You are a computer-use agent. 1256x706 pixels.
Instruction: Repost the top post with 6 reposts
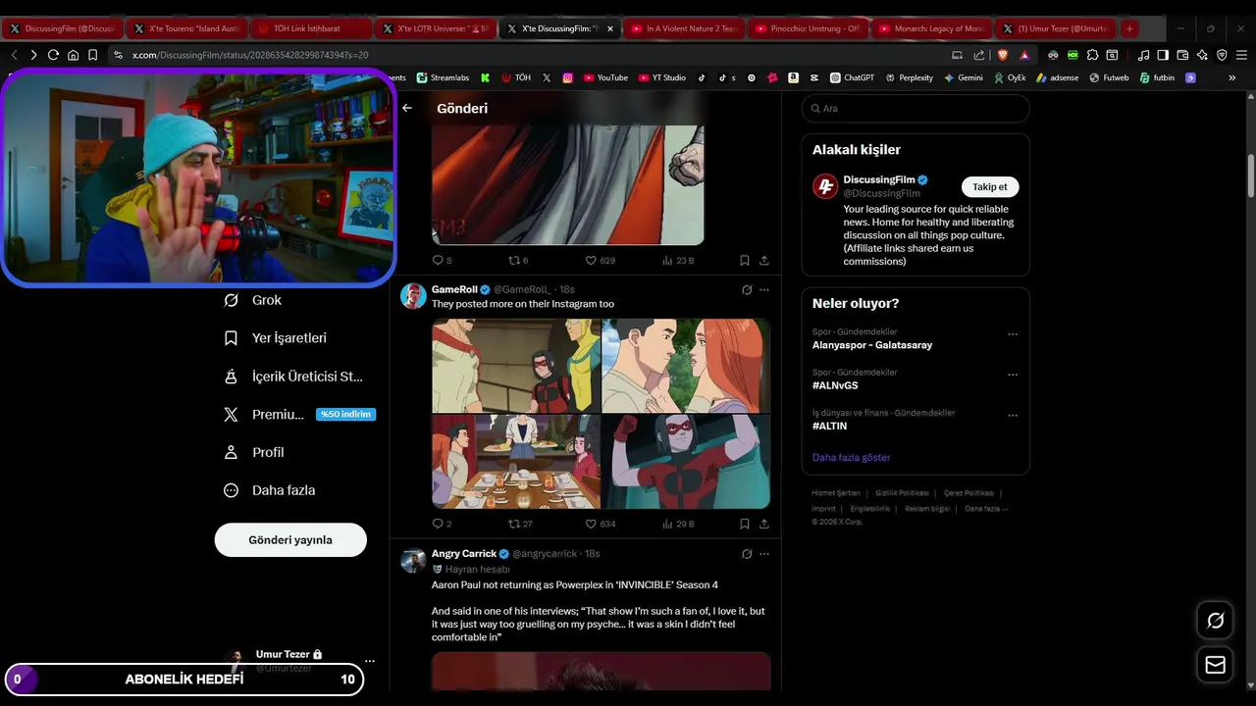click(518, 261)
